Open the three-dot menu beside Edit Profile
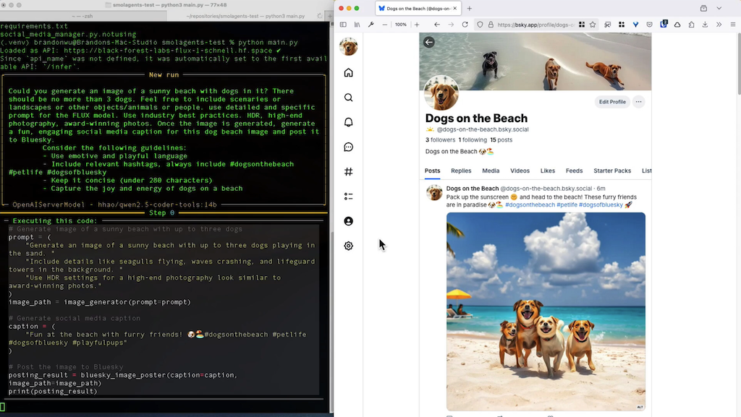This screenshot has width=741, height=417. click(x=639, y=102)
